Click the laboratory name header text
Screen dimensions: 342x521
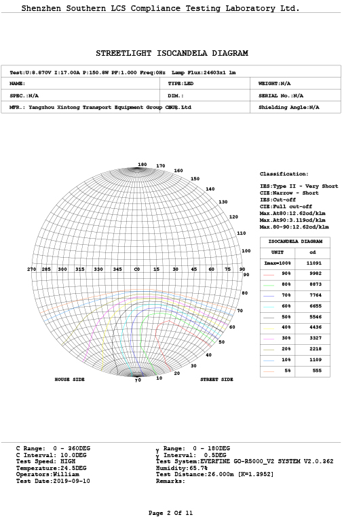[x=160, y=8]
